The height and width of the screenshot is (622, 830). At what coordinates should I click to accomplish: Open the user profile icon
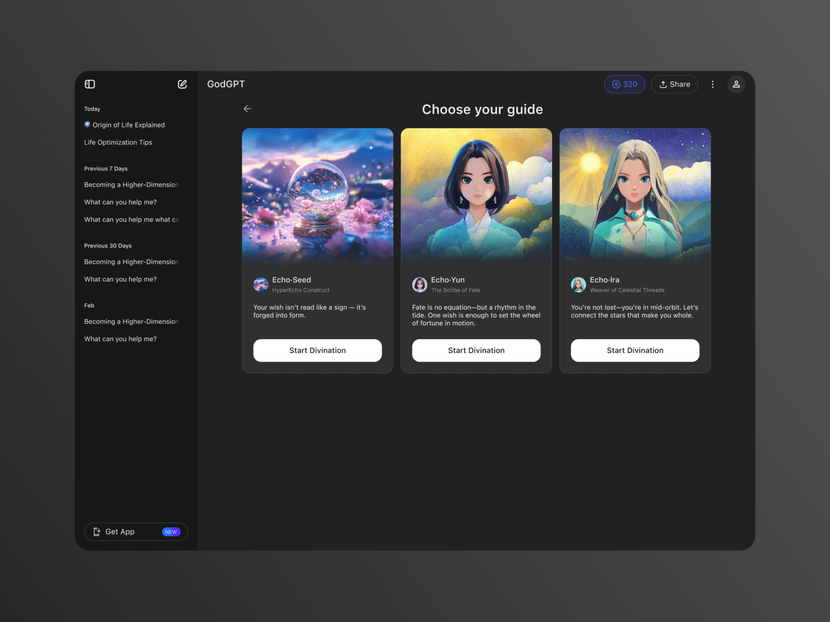click(x=736, y=84)
